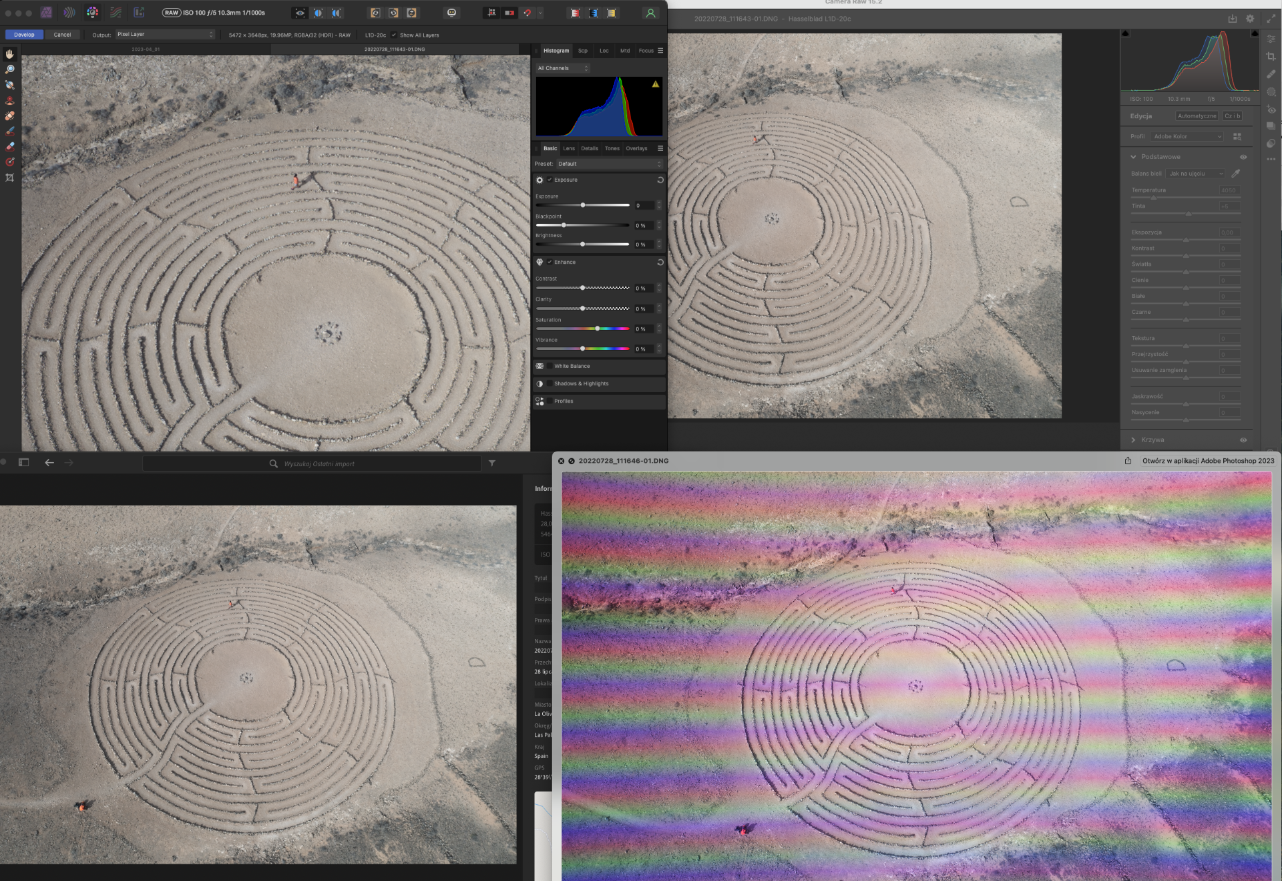Enable Shadows & Highlights checkbox
The image size is (1282, 881).
[550, 383]
